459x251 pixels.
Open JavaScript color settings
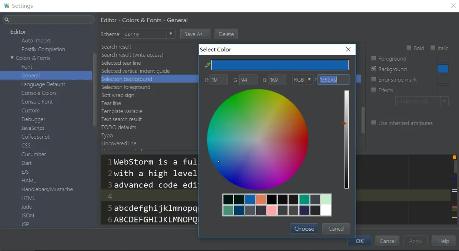(33, 128)
